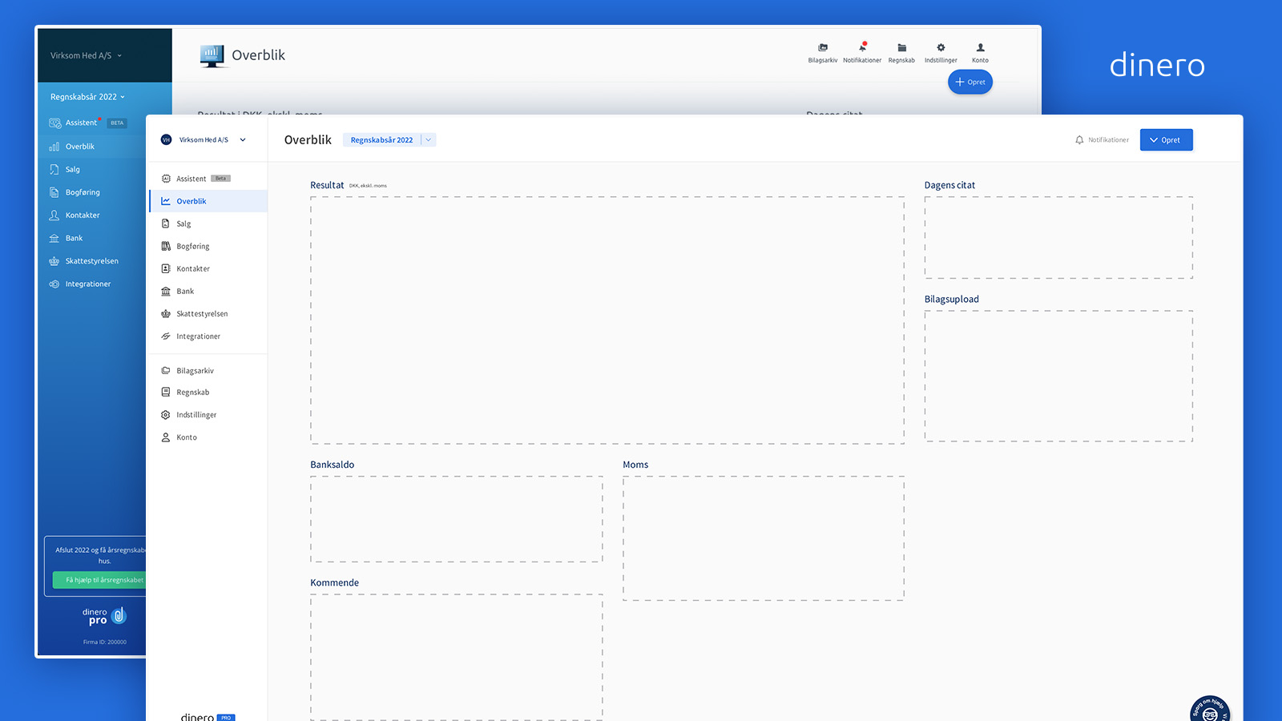
Task: Expand Virksom Hed A/S in dark old sidebar
Action: click(86, 55)
